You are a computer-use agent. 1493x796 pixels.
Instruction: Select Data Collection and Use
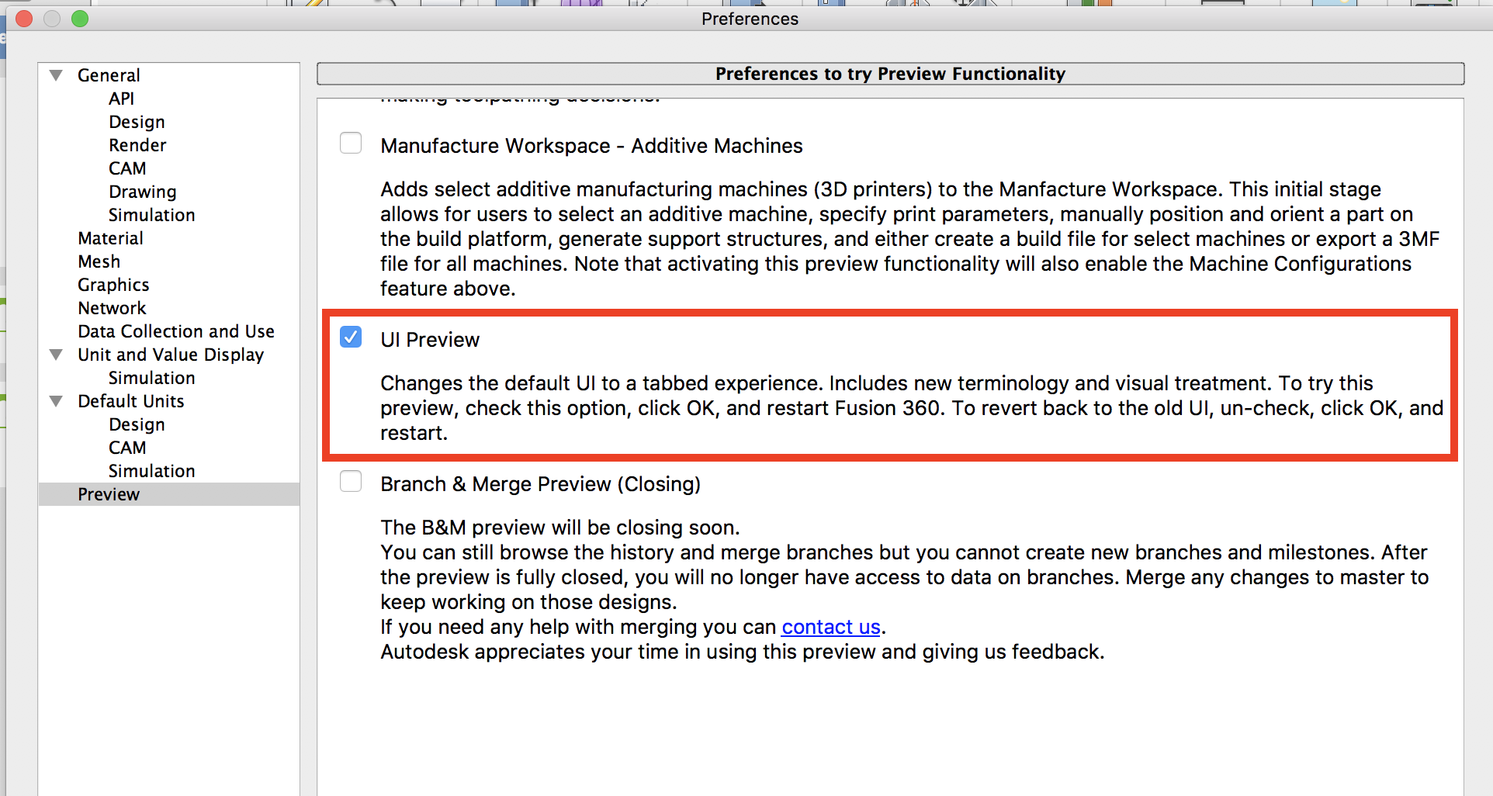pyautogui.click(x=176, y=331)
